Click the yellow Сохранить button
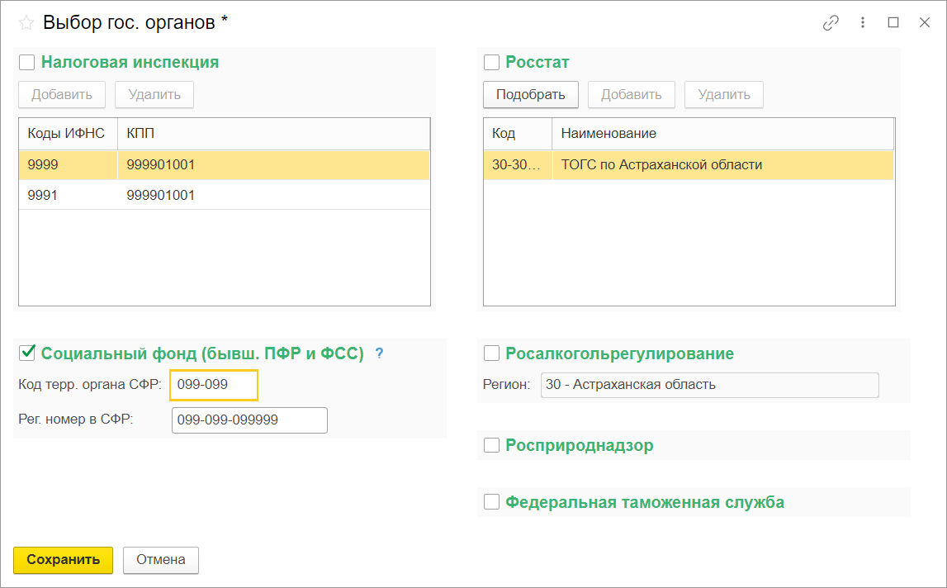The width and height of the screenshot is (947, 588). pos(63,559)
